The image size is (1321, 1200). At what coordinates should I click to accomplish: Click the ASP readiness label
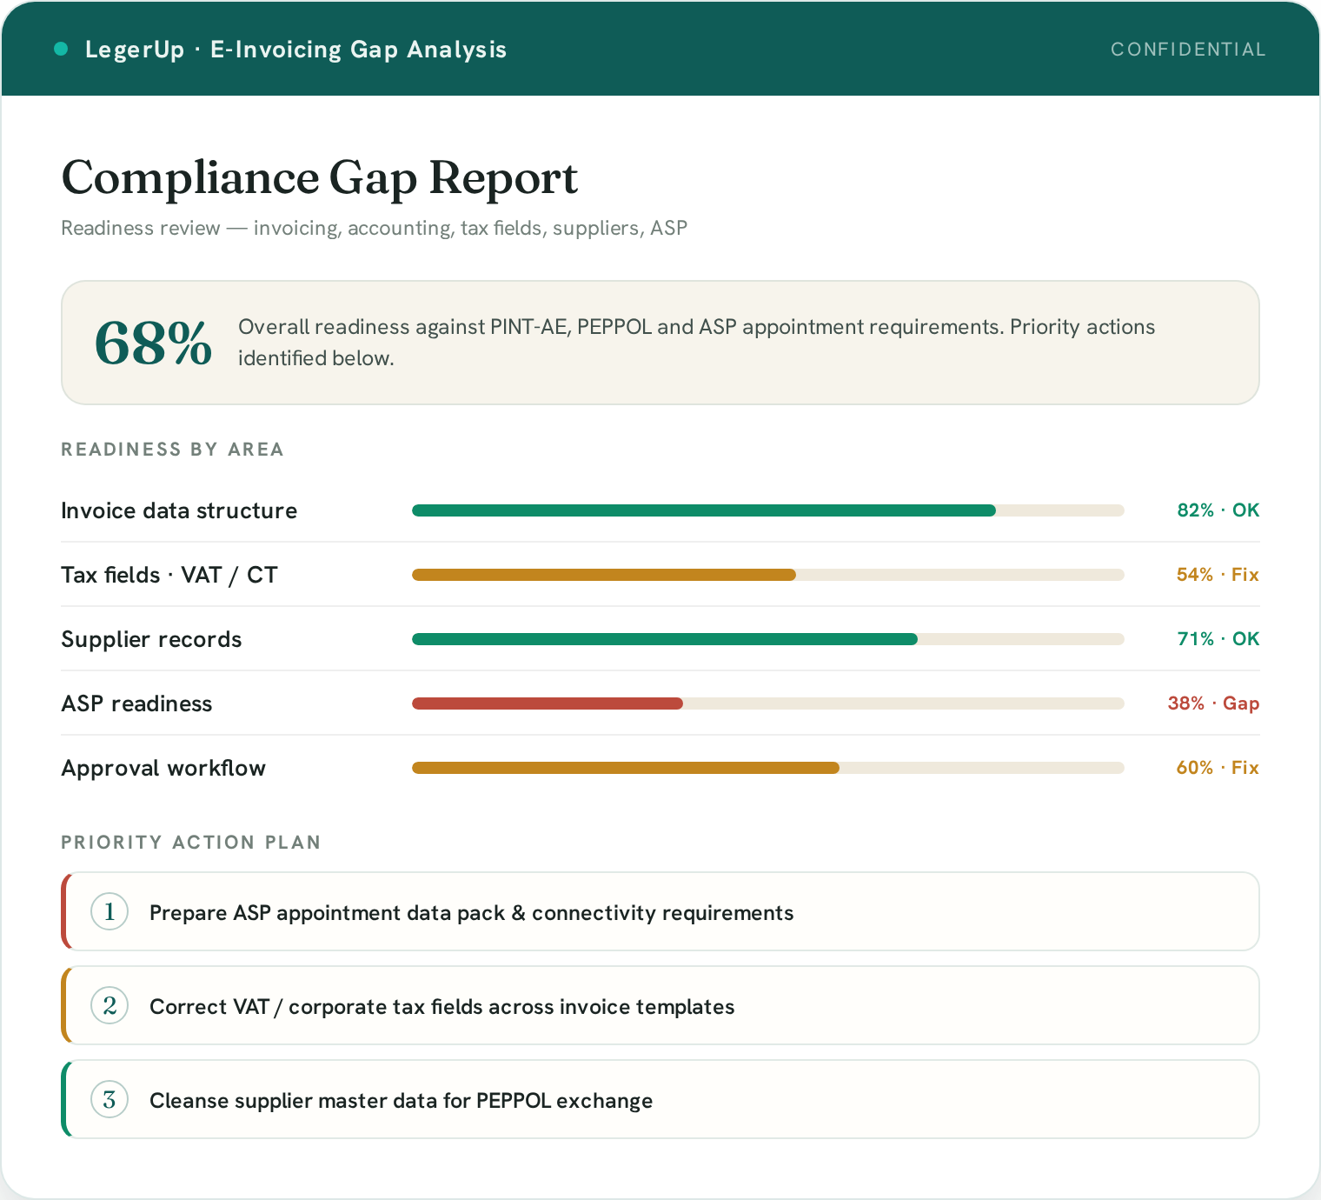(136, 703)
